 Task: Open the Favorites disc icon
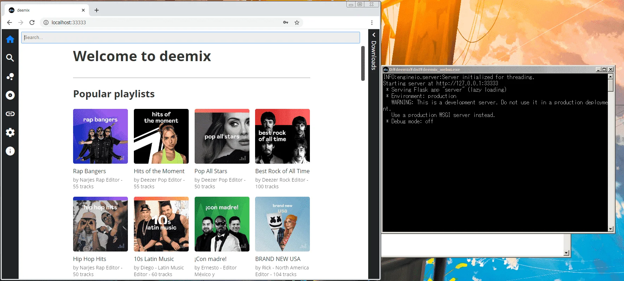coord(10,95)
